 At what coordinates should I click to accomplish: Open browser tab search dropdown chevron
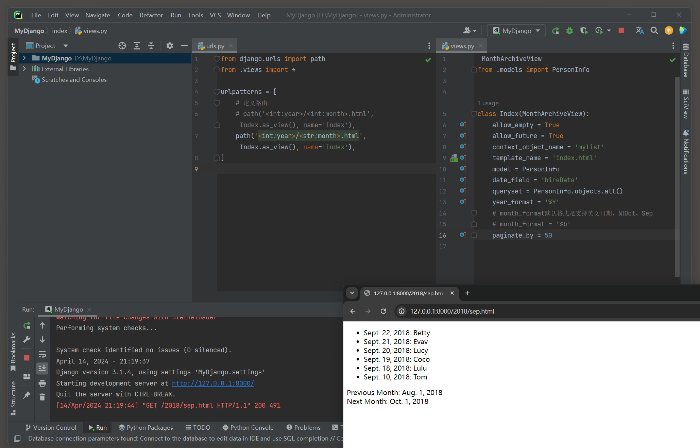click(x=352, y=293)
